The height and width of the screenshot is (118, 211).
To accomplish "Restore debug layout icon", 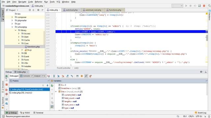I will click(x=7, y=99).
